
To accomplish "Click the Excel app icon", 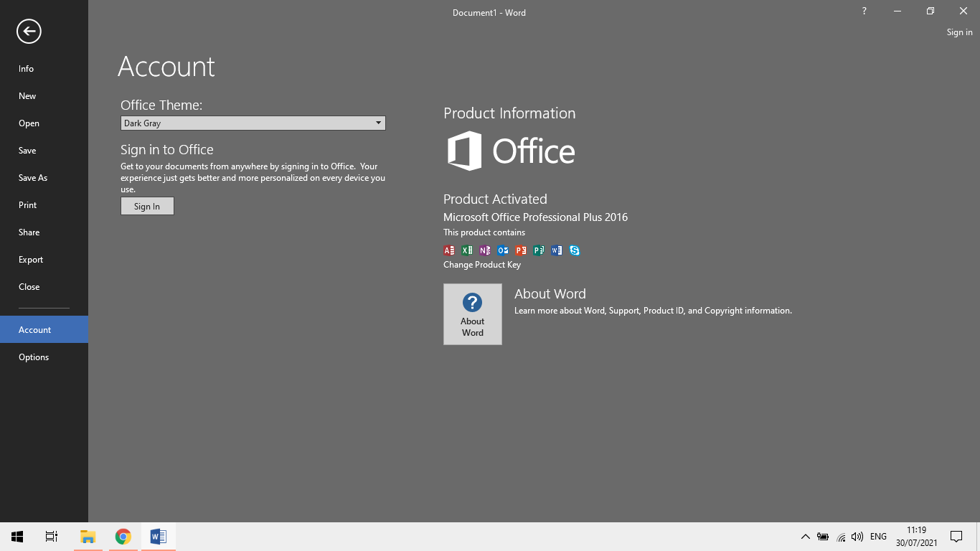I will (x=467, y=250).
